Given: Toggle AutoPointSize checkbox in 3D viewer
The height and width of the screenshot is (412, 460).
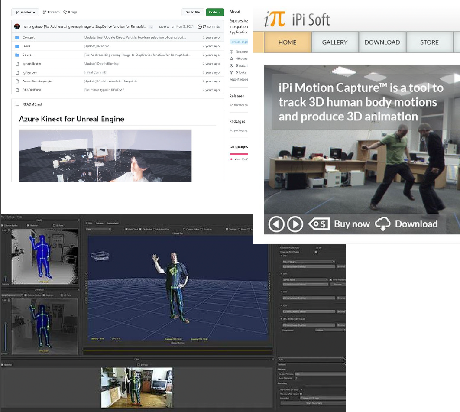Looking at the screenshot, I should coord(154,229).
